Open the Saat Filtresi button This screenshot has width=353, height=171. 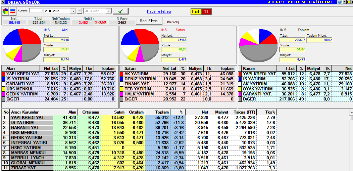[149, 21]
